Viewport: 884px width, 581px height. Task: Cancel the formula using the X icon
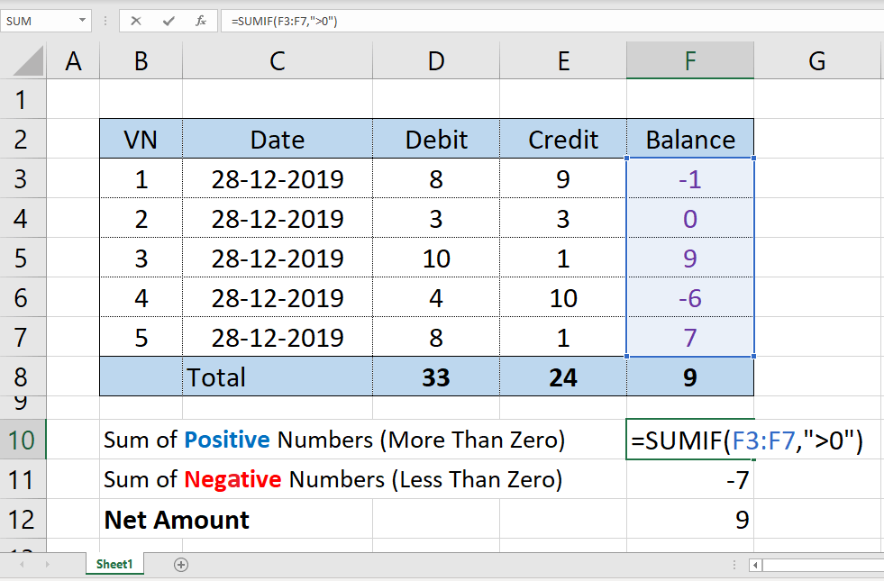[x=137, y=21]
